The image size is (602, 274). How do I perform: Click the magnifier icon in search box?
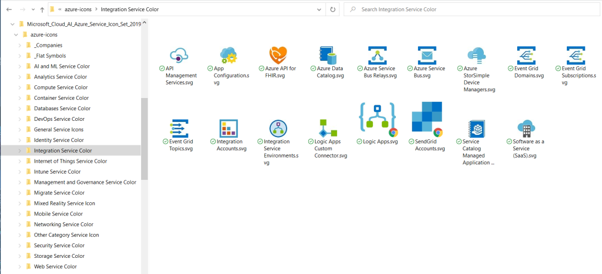[x=352, y=9]
